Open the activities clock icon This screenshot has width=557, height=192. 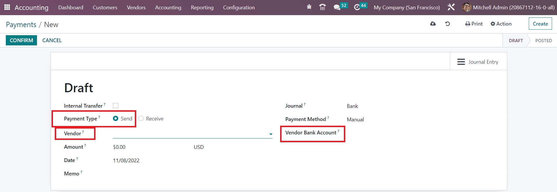(x=357, y=7)
